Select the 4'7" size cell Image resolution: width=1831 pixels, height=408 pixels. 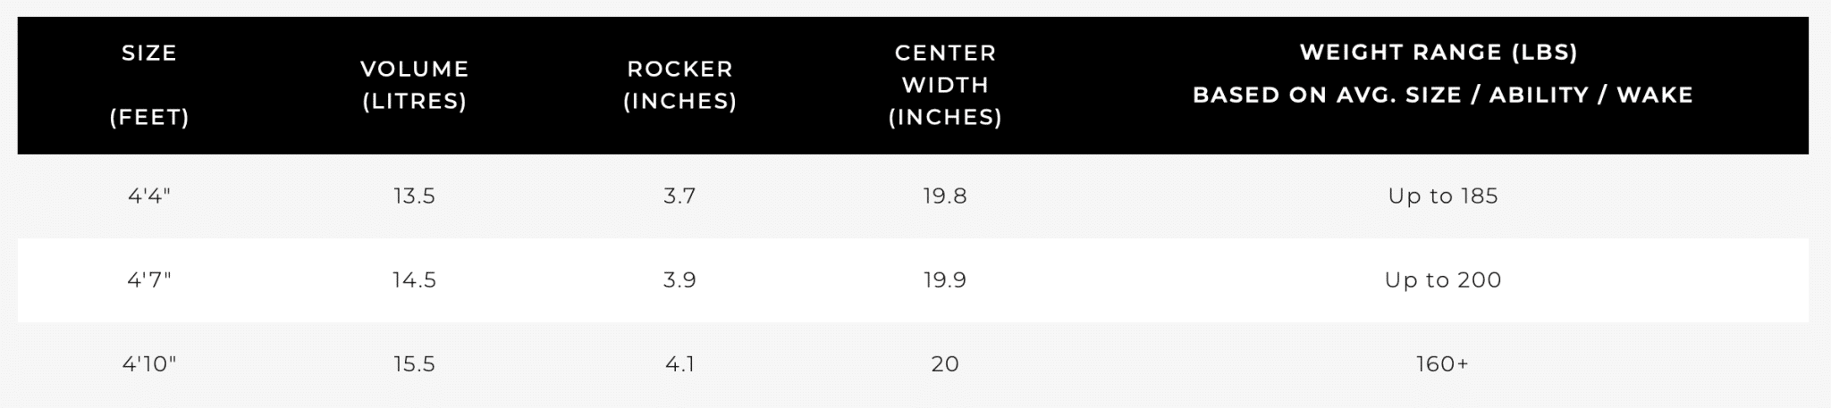pyautogui.click(x=149, y=279)
